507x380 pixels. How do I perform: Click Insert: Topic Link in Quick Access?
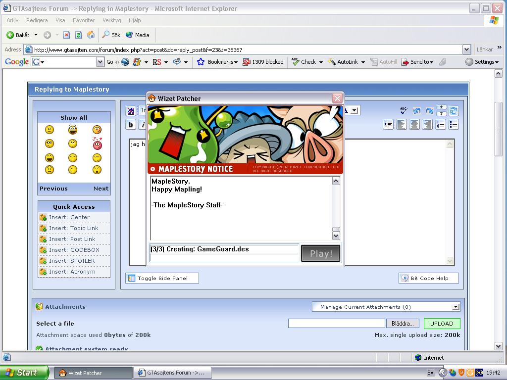point(74,228)
